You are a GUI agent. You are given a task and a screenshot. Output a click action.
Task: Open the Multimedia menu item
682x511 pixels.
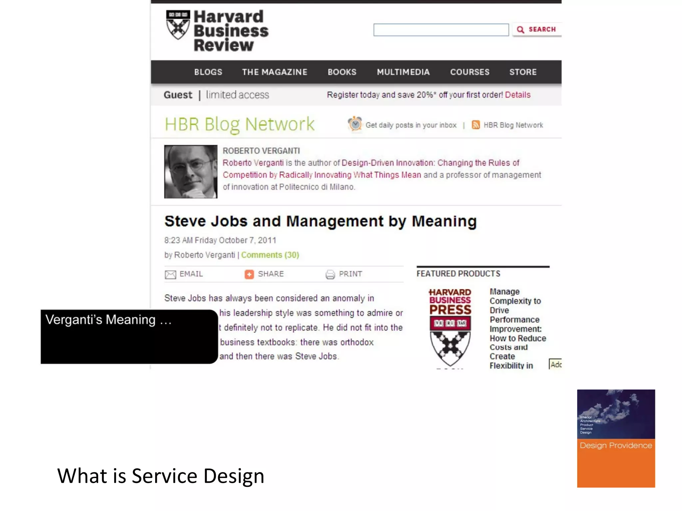[403, 72]
